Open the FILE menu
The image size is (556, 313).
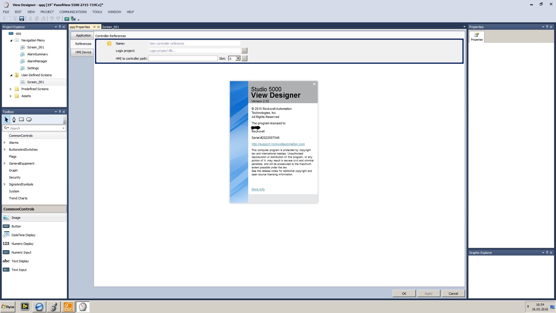pos(6,12)
